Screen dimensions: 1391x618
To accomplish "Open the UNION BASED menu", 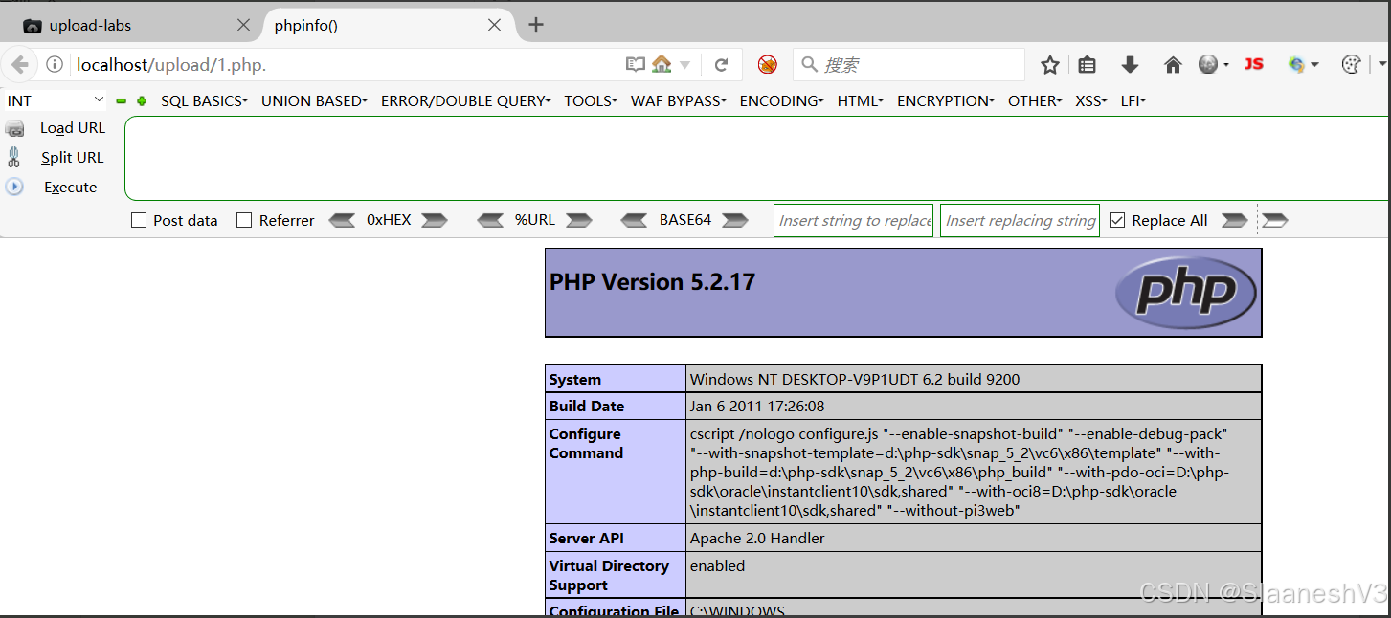I will tap(314, 100).
